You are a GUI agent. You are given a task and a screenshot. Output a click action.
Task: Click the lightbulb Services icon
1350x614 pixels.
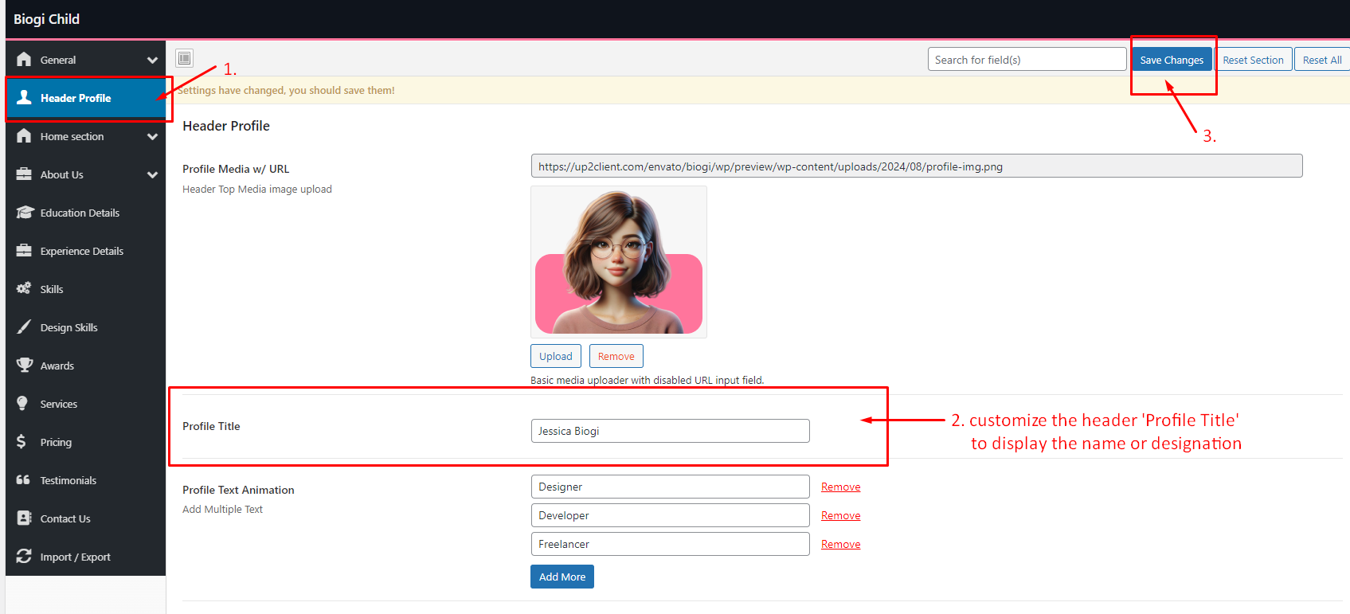pyautogui.click(x=23, y=404)
